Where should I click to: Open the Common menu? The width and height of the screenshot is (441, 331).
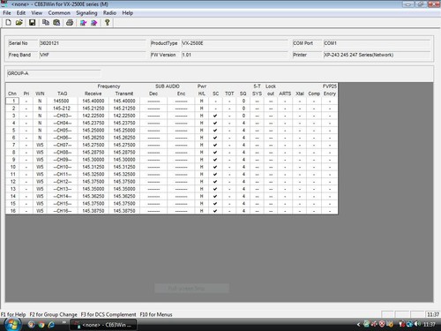[x=59, y=13]
